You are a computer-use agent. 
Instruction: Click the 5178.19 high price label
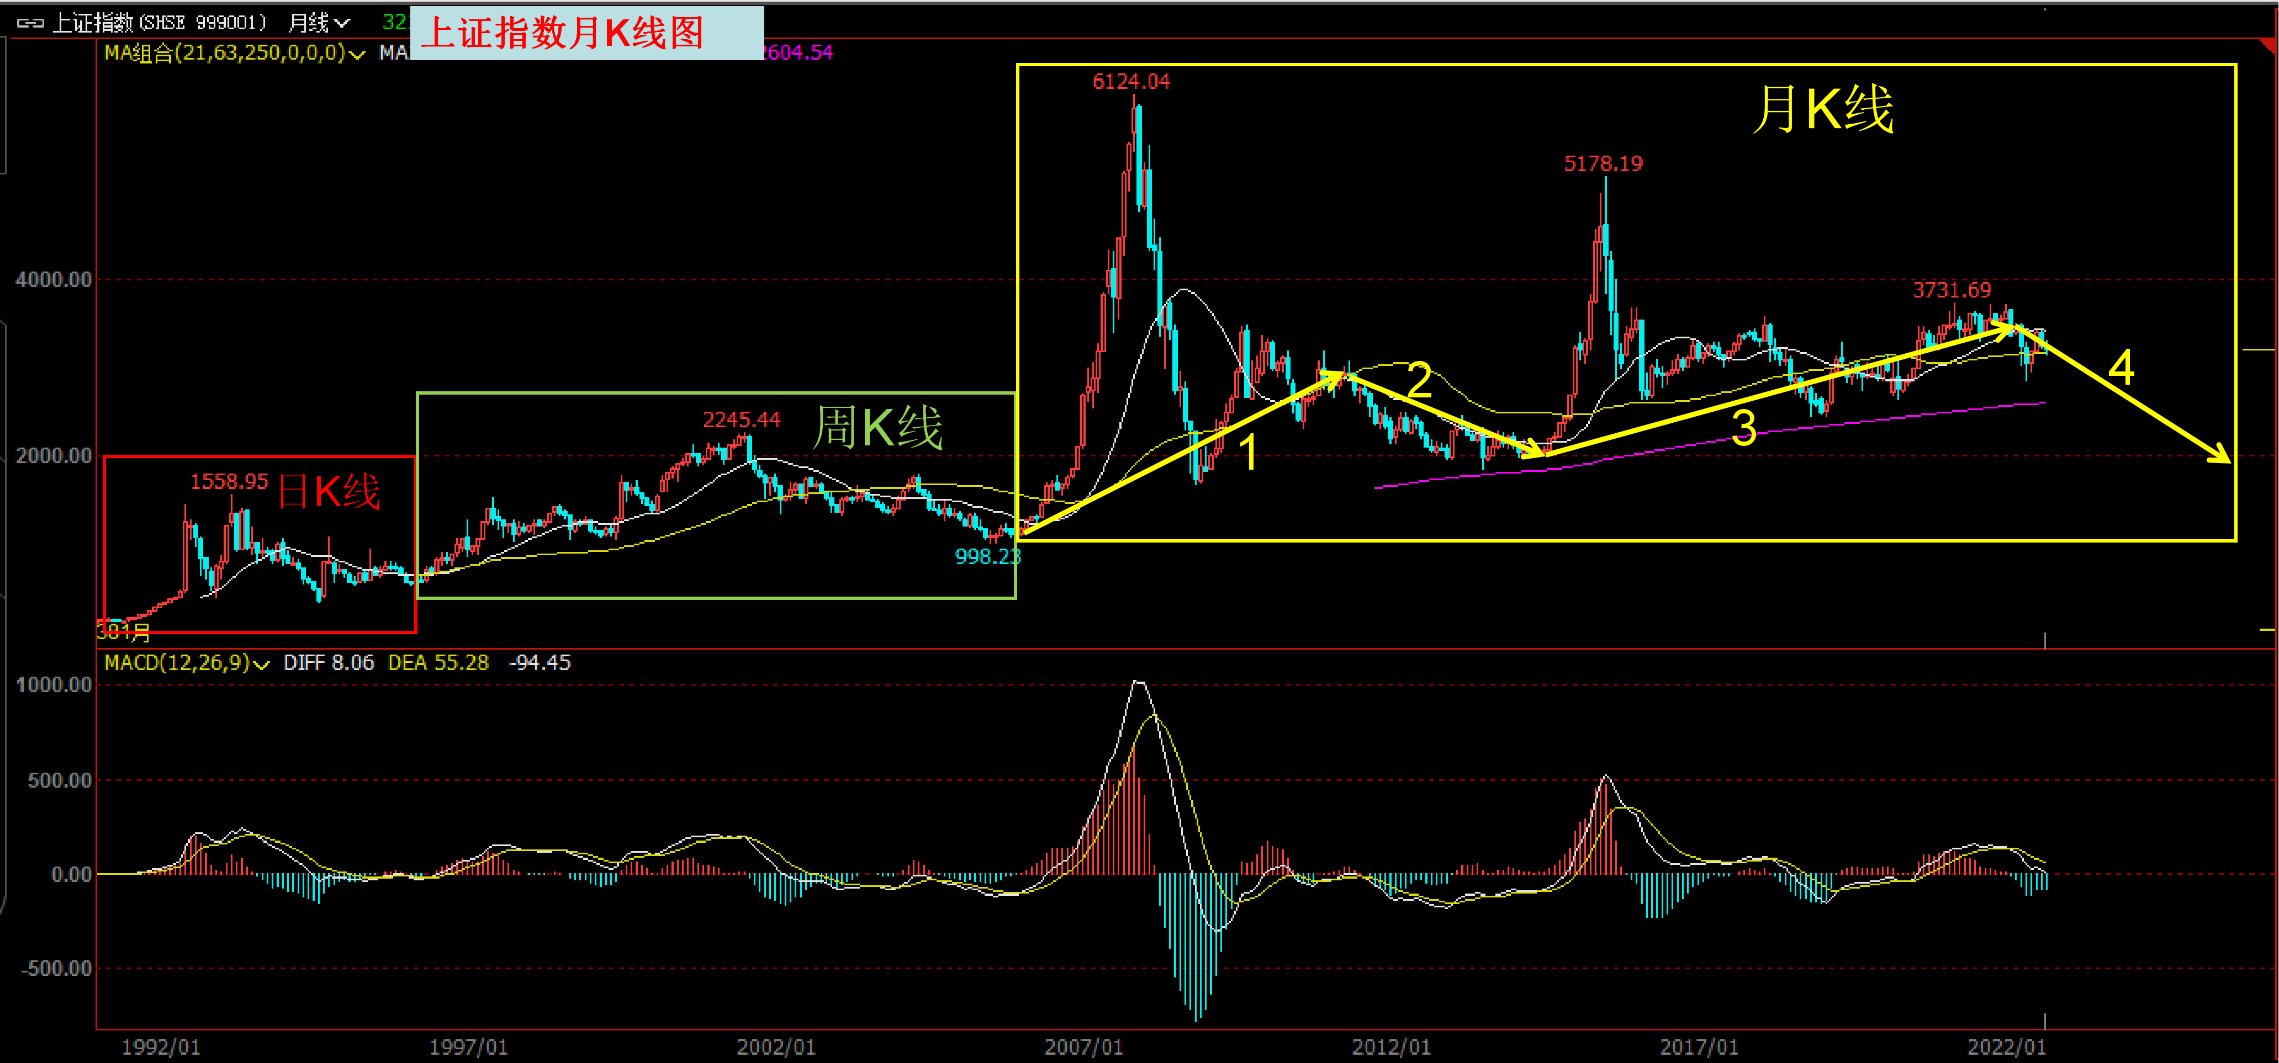click(x=1603, y=164)
